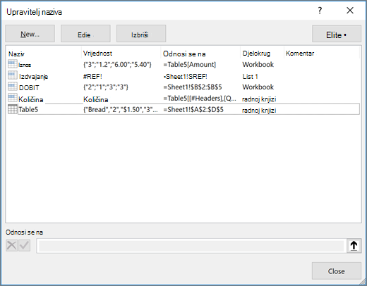The width and height of the screenshot is (367, 286).
Task: Sort by the Vrijednost column header
Action: (97, 54)
